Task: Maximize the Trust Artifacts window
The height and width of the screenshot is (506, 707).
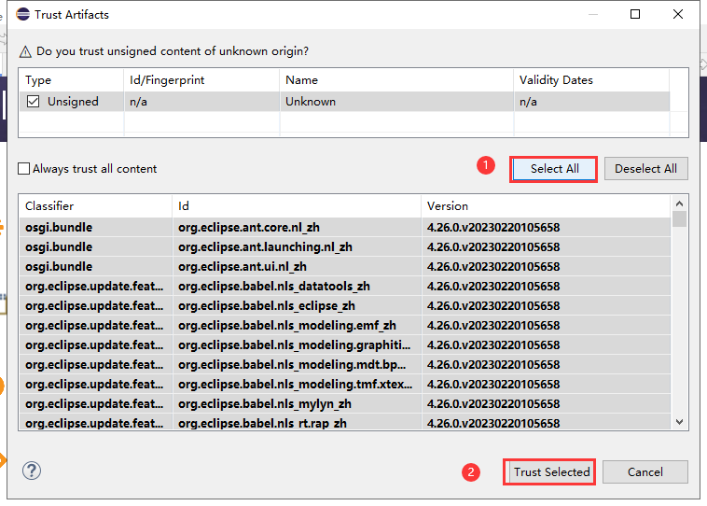Action: click(x=635, y=14)
